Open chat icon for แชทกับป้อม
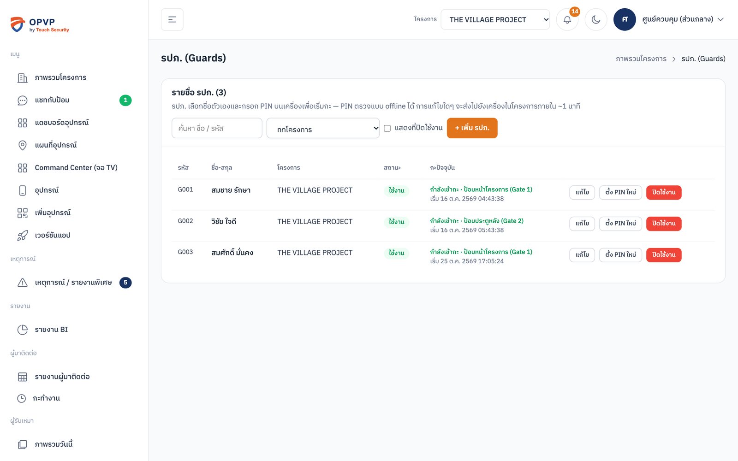Image resolution: width=738 pixels, height=461 pixels. tap(22, 100)
